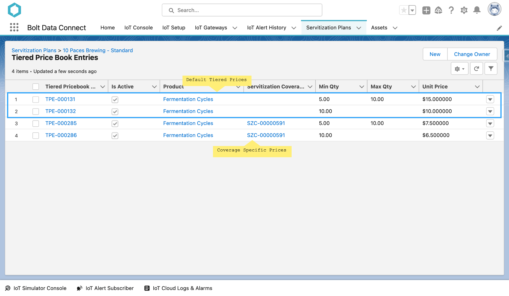The width and height of the screenshot is (509, 296).
Task: Select the row checkbox for TPE-000132
Action: [36, 112]
